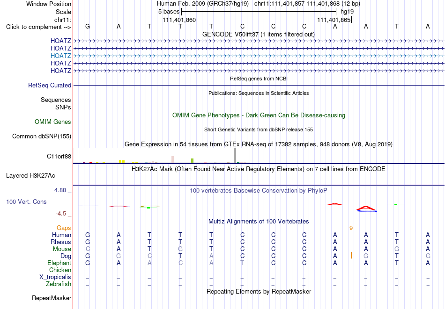The image size is (445, 309).
Task: Click the Window Position label
Action: pos(49,4)
